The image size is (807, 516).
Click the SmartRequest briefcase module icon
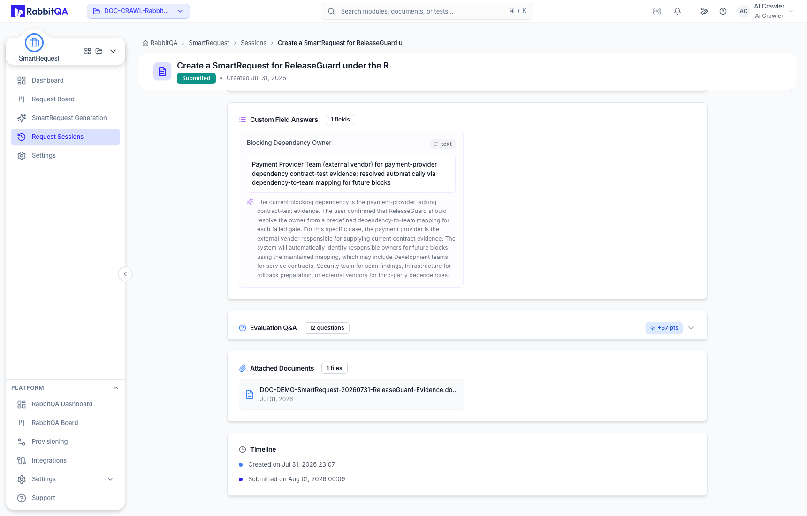click(x=34, y=43)
